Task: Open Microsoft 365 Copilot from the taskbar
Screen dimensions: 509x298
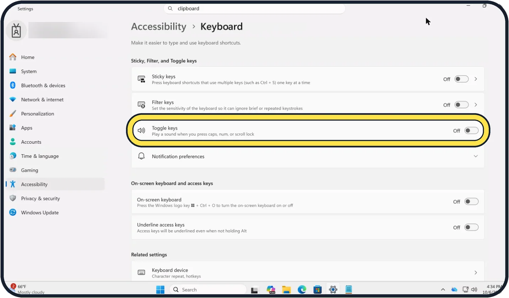Action: pos(271,289)
